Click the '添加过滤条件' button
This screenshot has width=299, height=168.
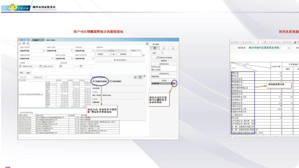(120, 60)
